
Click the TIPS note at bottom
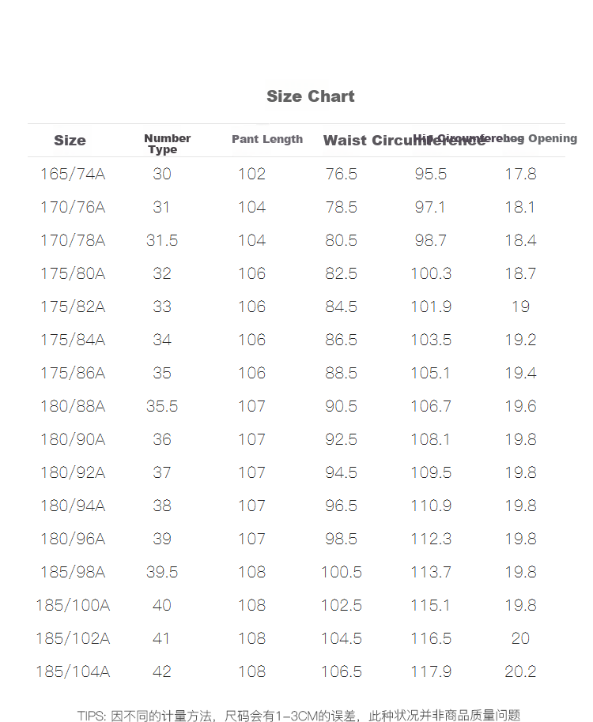pos(299,716)
